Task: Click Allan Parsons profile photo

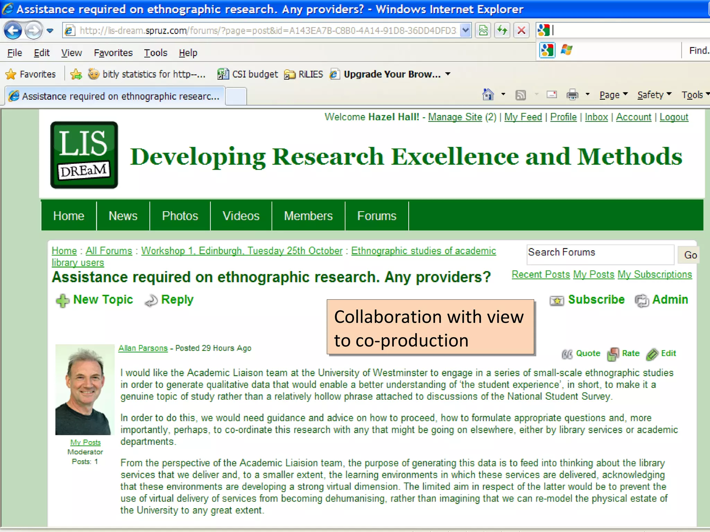Action: coord(85,390)
